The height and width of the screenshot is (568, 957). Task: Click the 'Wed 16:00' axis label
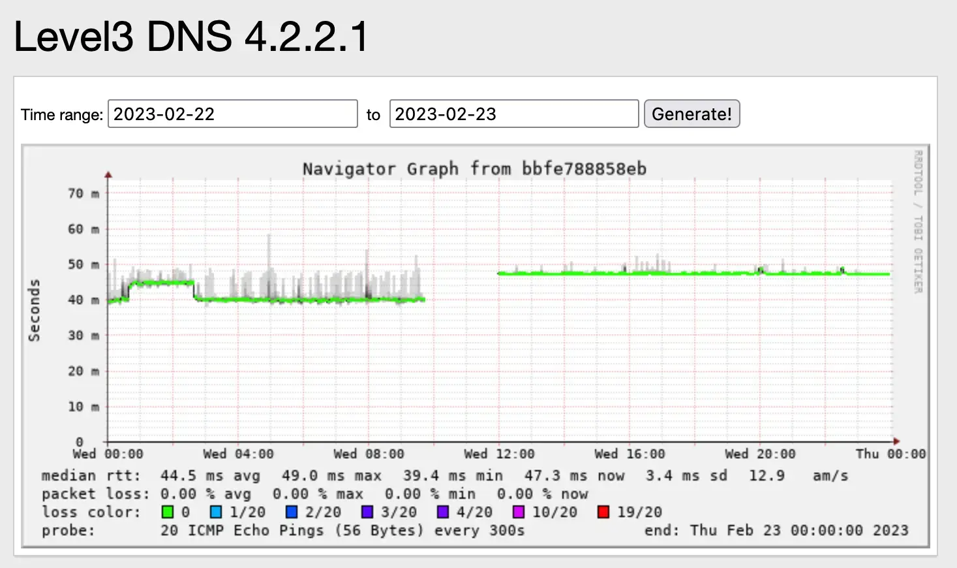(630, 454)
